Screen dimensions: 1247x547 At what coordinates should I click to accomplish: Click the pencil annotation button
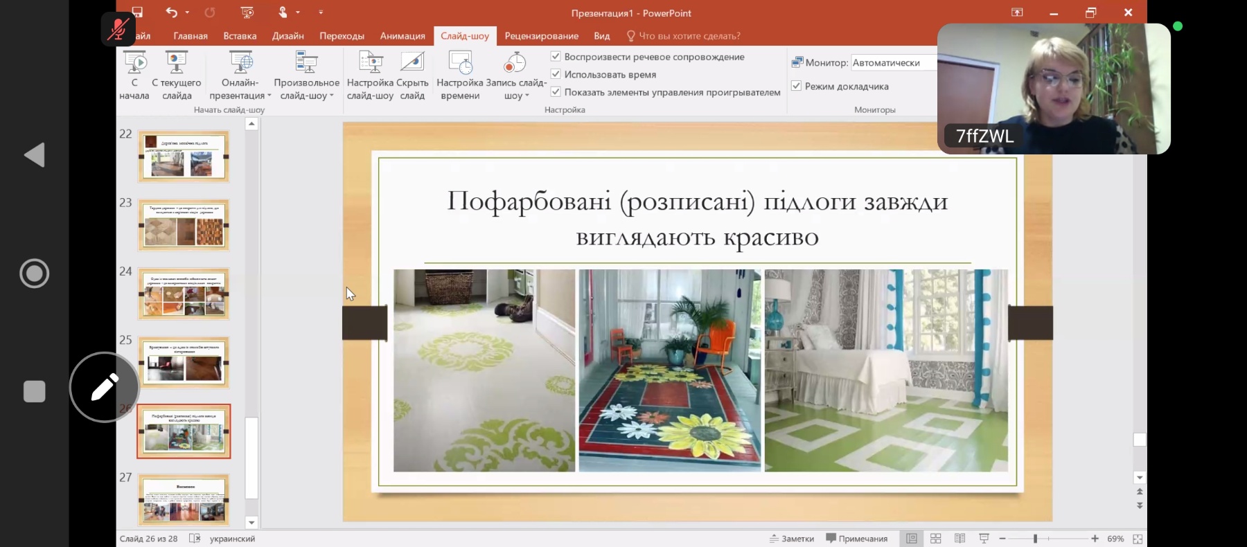click(105, 387)
